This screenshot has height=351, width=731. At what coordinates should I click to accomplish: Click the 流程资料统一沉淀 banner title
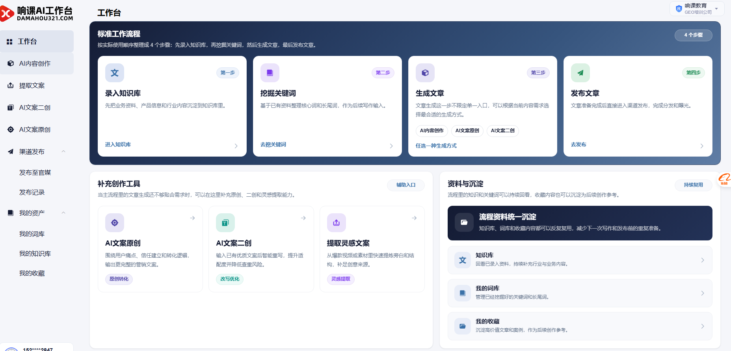pos(507,217)
